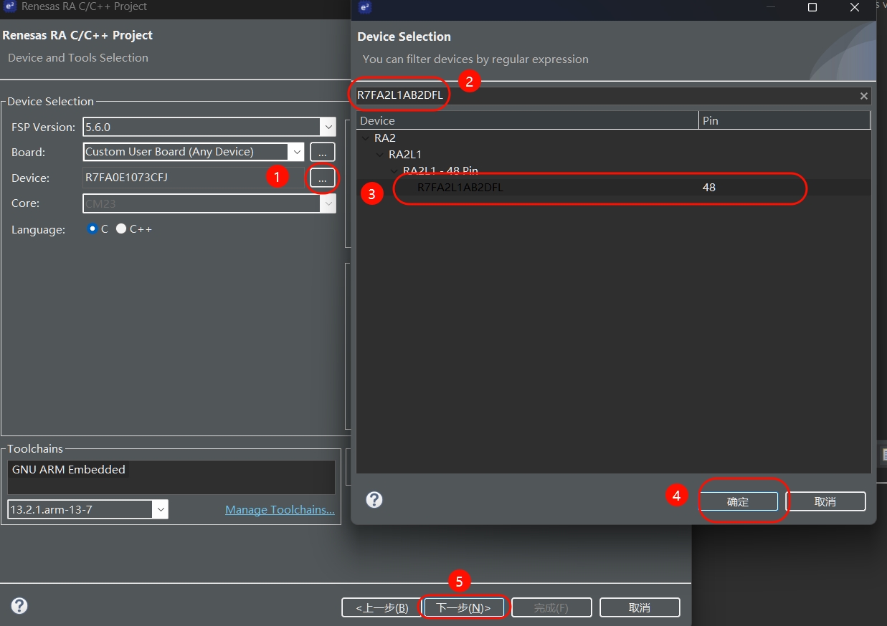Screen dimensions: 887x626
Task: Click the Pin column header
Action: tap(784, 120)
